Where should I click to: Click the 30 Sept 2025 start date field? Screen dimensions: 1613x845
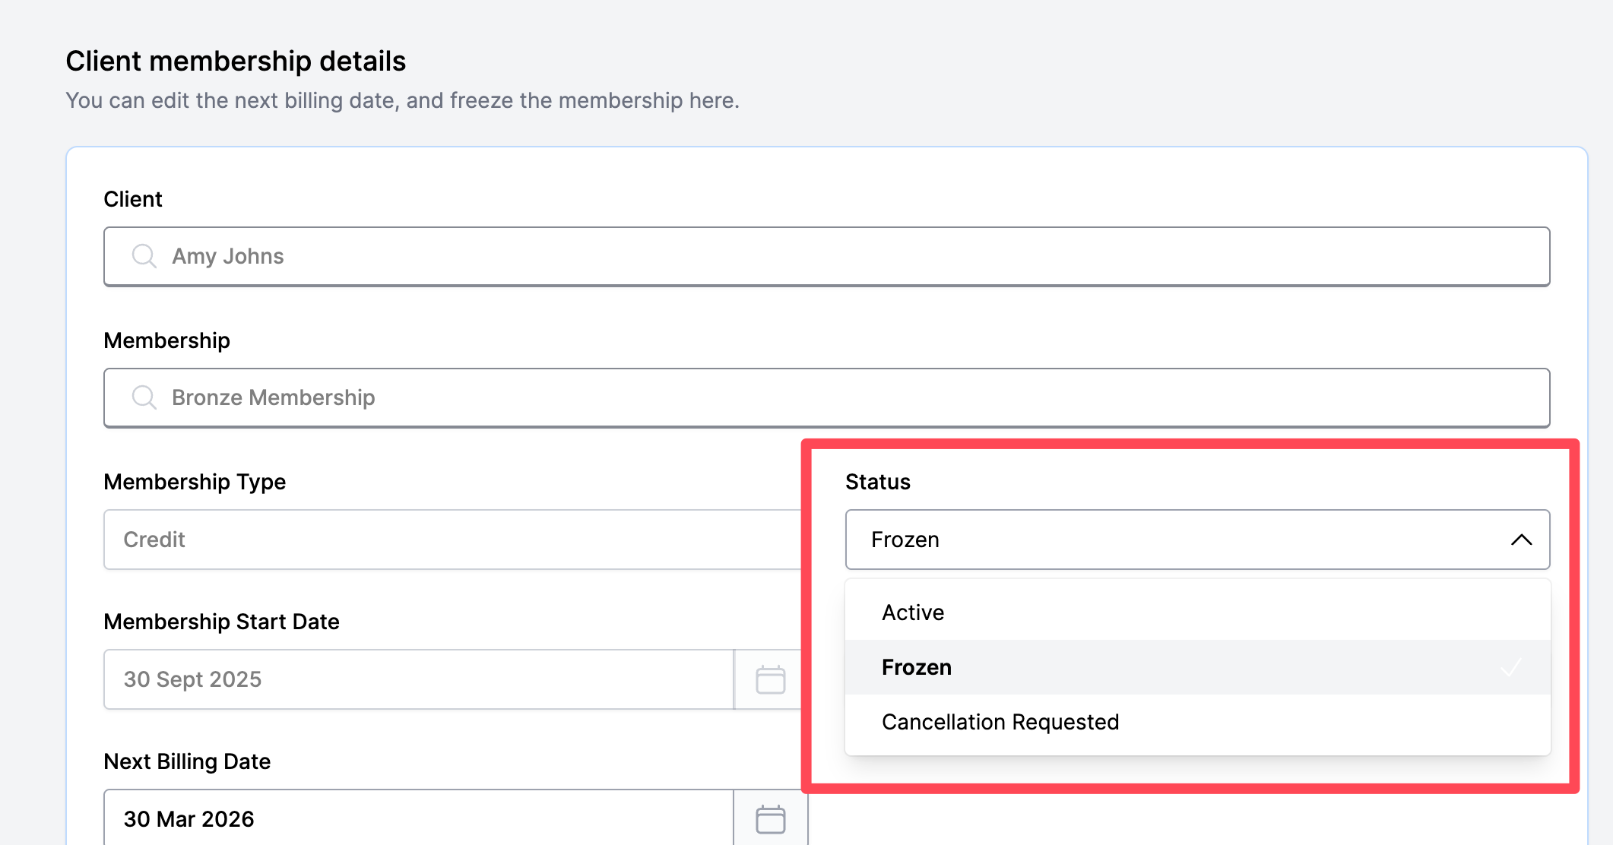[418, 679]
